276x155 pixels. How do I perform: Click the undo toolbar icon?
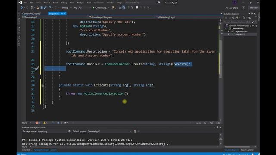(50, 8)
